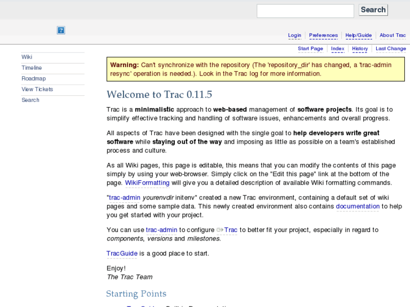The height and width of the screenshot is (307, 410).
Task: Show the Last Change link
Action: 391,48
